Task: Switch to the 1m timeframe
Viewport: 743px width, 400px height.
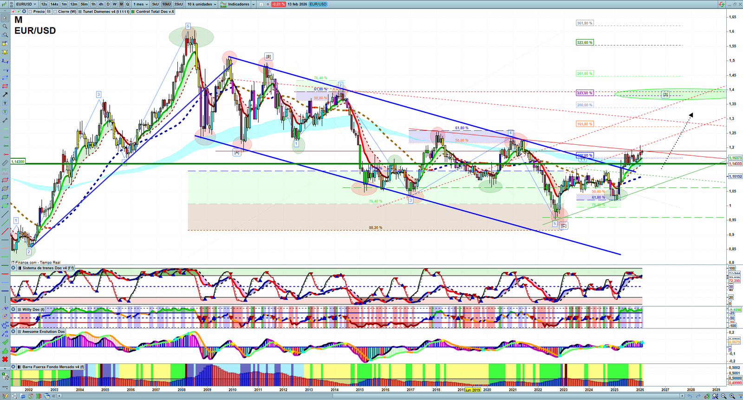Action: [x=65, y=4]
